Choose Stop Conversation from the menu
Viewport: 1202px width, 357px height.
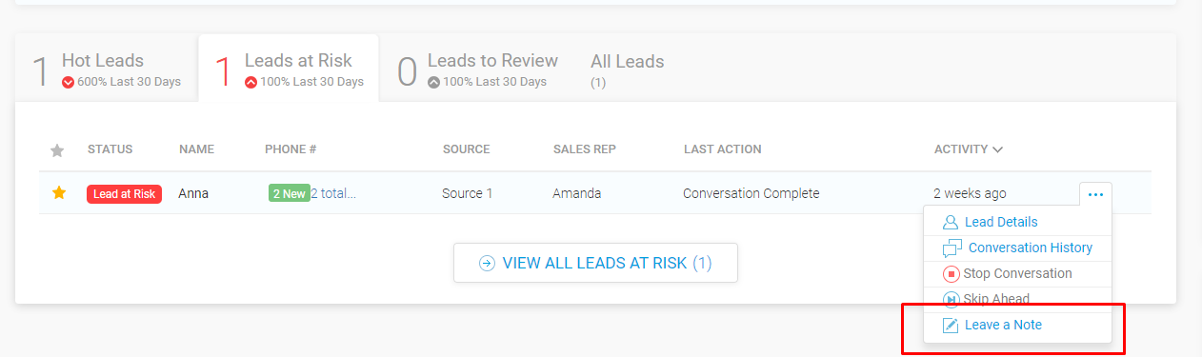coord(1017,274)
